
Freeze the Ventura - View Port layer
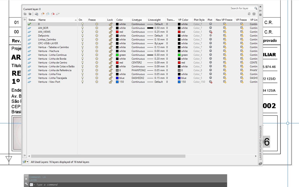[97, 82]
